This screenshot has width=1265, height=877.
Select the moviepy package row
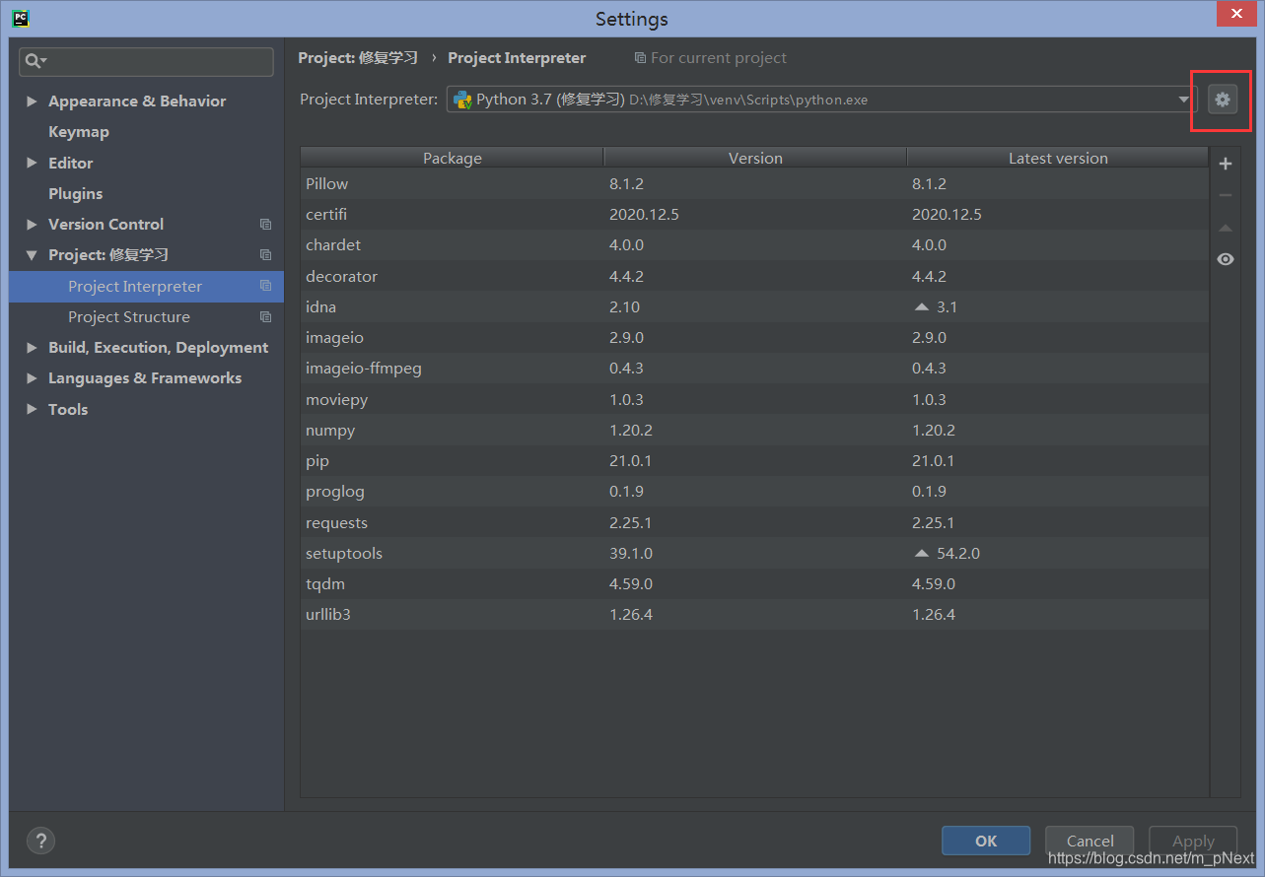coord(754,400)
